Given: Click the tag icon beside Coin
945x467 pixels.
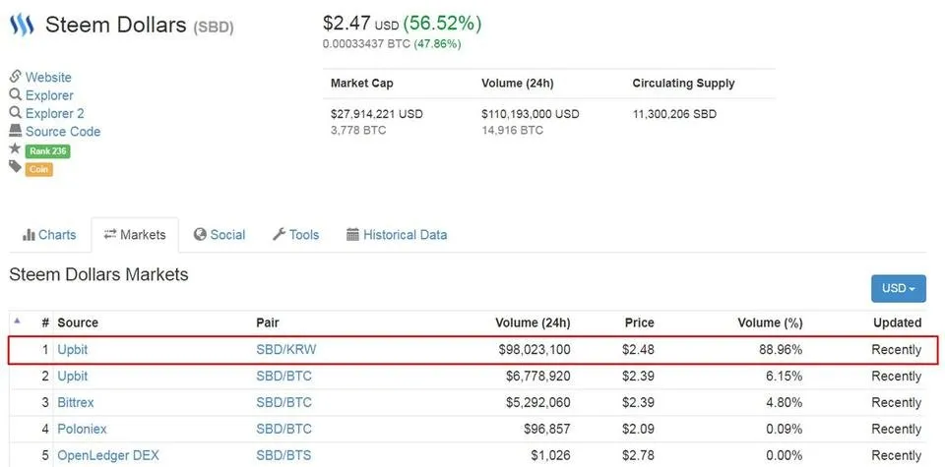Looking at the screenshot, I should click(15, 167).
